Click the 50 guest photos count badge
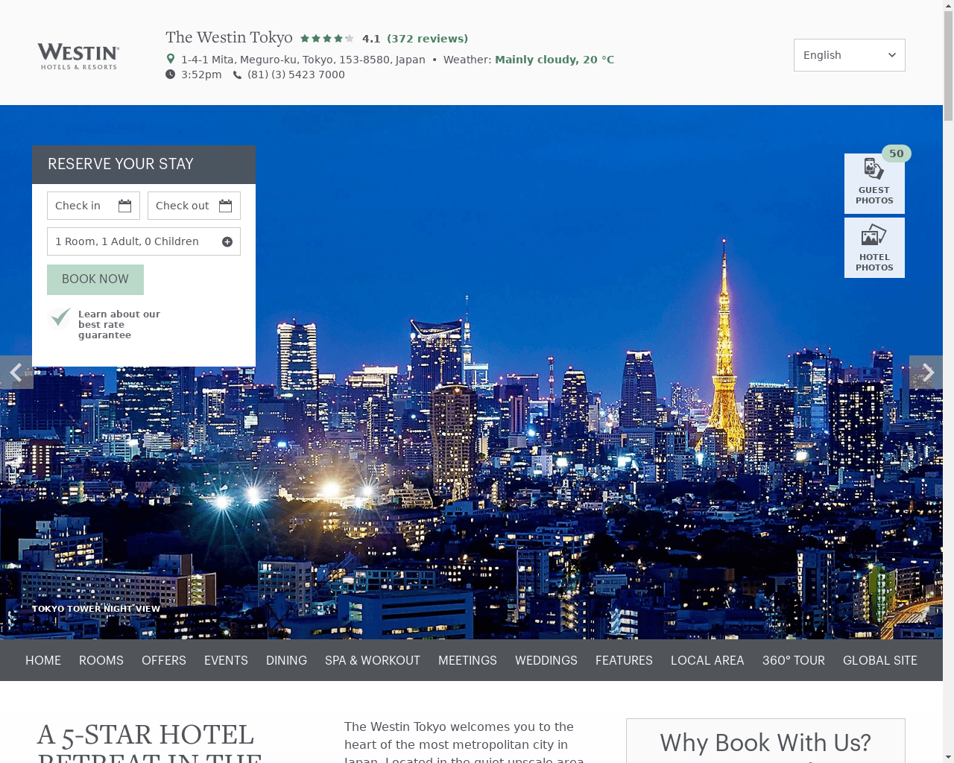Screen dimensions: 954x763 [897, 153]
